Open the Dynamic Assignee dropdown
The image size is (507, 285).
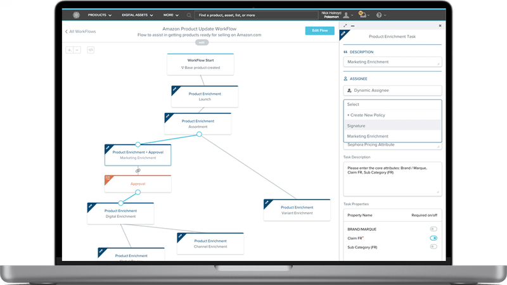coord(392,91)
